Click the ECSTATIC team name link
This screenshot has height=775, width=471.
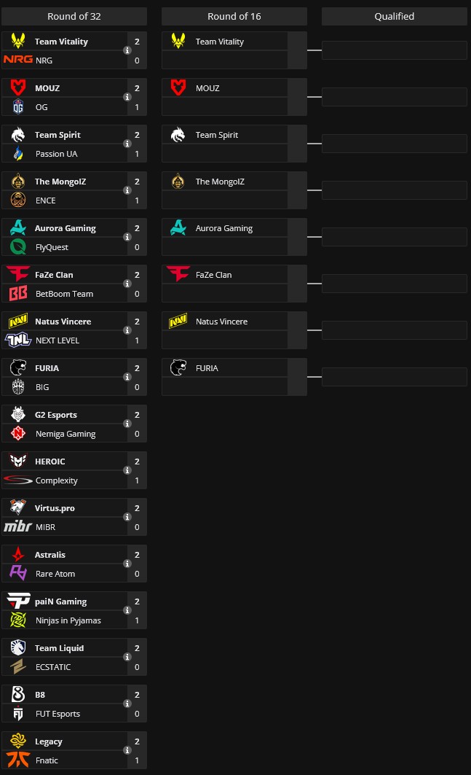[x=53, y=667]
